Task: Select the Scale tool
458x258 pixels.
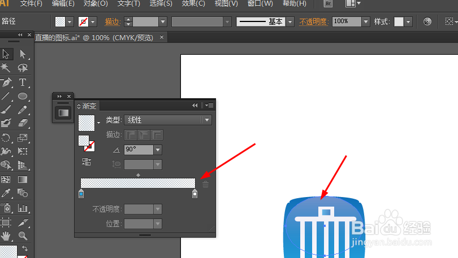Action: [23, 138]
